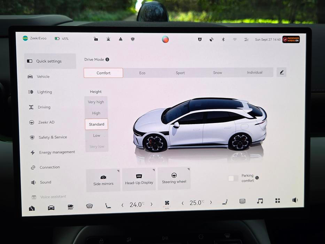The image size is (325, 244).
Task: Open the apps grid
Action: pyautogui.click(x=278, y=200)
